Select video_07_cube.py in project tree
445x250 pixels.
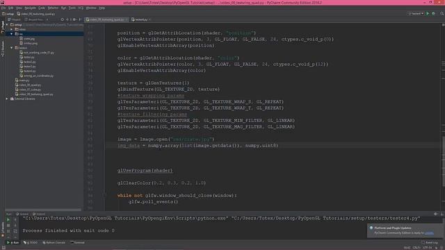point(28,90)
